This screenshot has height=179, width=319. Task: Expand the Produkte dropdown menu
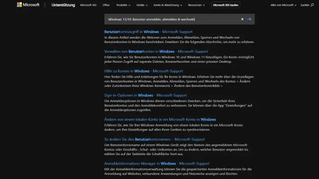tap(124, 5)
